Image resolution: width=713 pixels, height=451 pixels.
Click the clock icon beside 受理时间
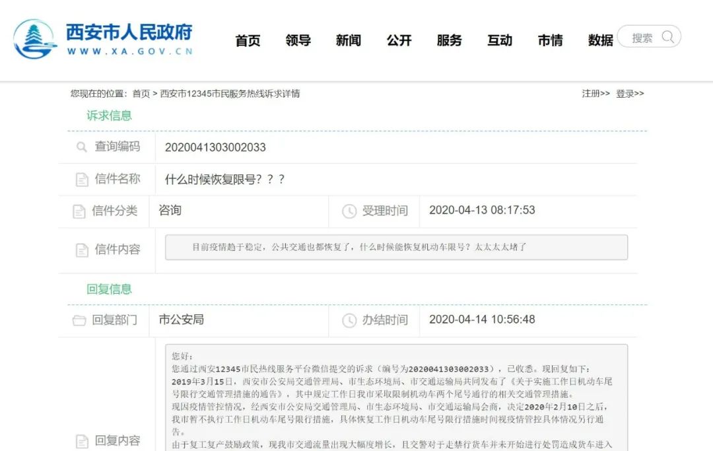(349, 211)
